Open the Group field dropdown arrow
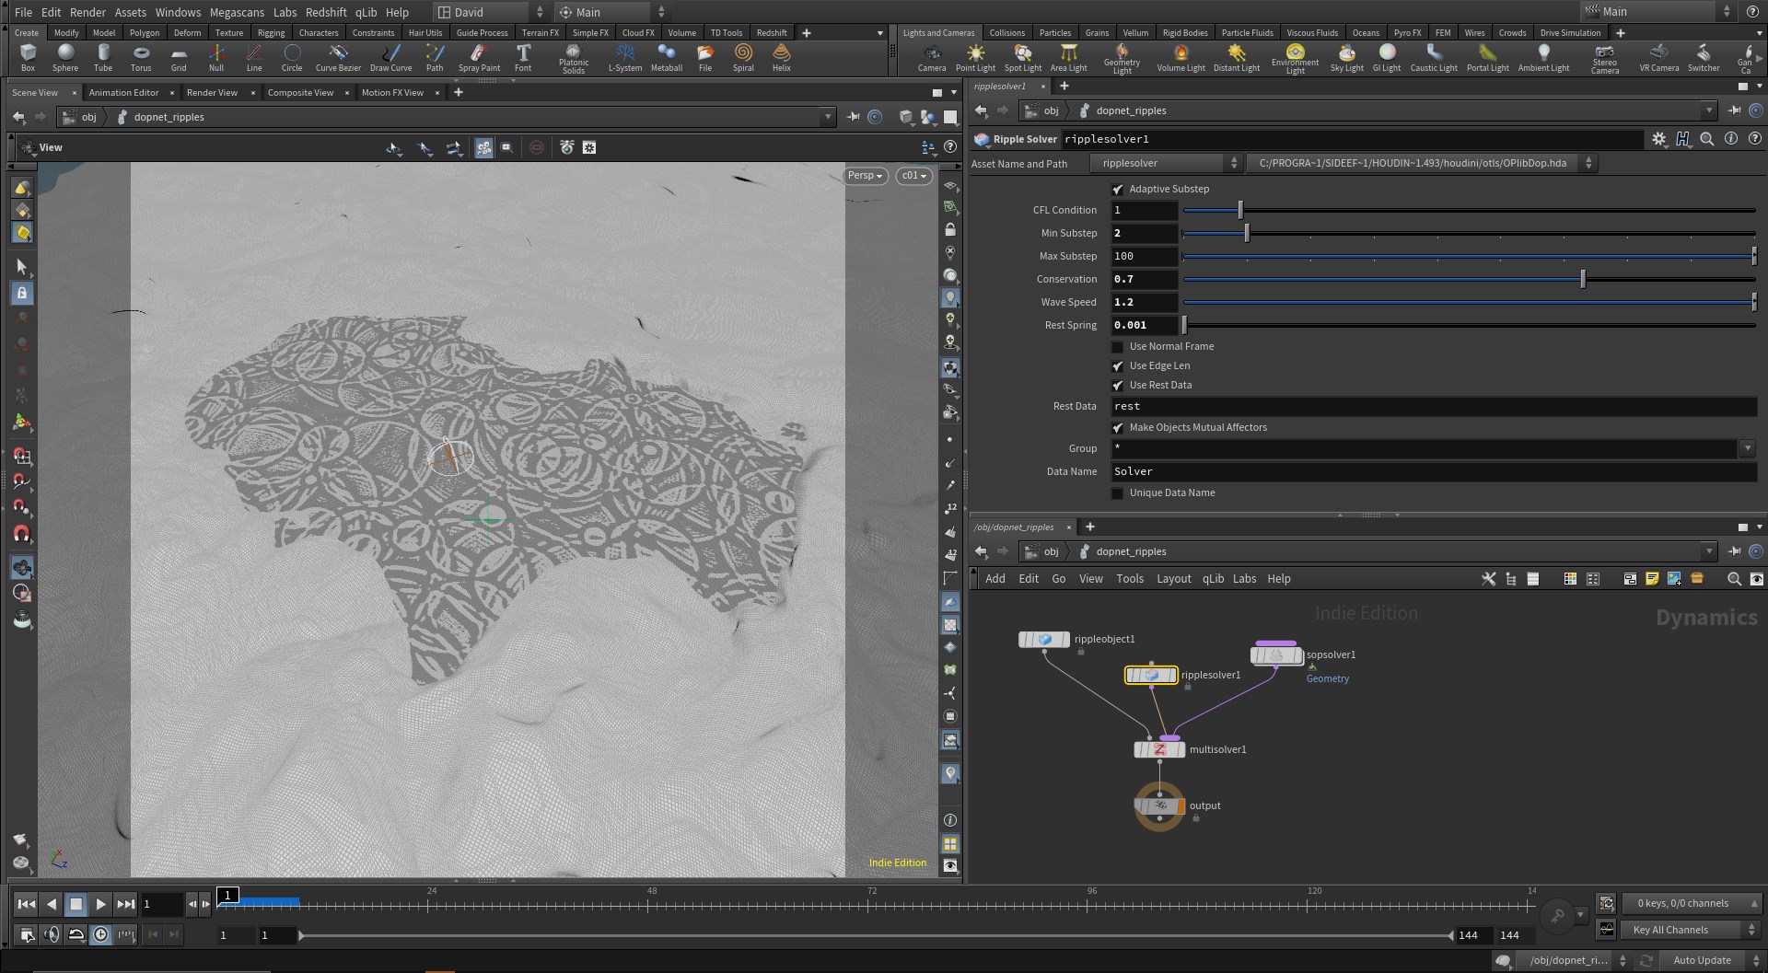The image size is (1768, 973). click(x=1747, y=449)
